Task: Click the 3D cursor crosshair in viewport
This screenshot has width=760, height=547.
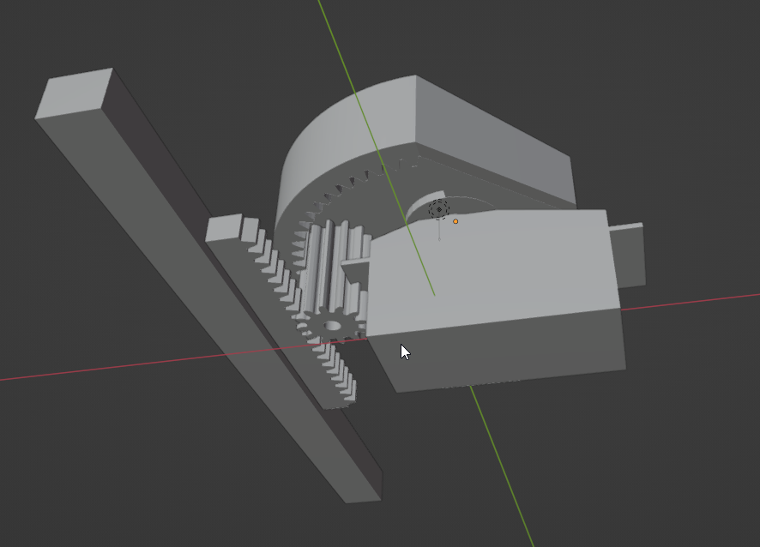Action: click(439, 208)
